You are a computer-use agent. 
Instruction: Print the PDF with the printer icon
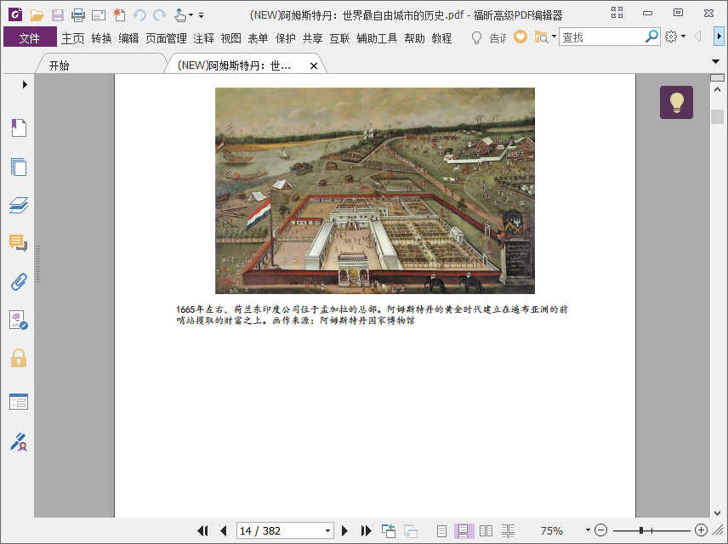[78, 15]
